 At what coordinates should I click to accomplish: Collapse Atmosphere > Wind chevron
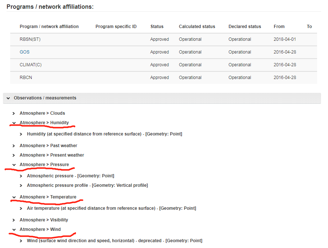click(x=14, y=229)
